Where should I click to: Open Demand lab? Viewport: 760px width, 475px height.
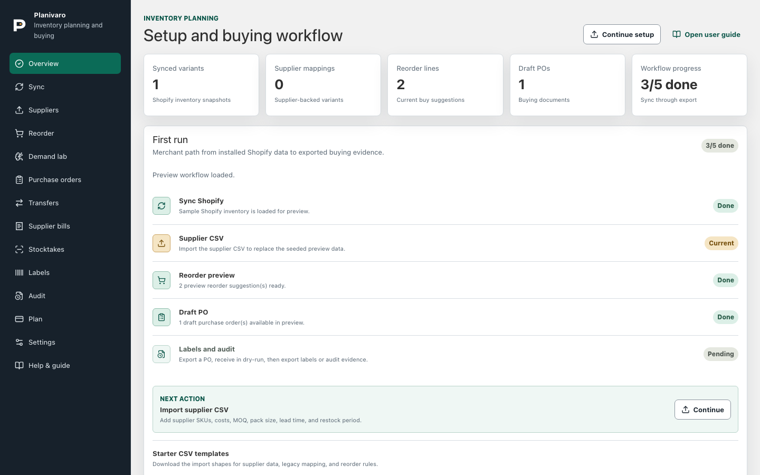65,156
